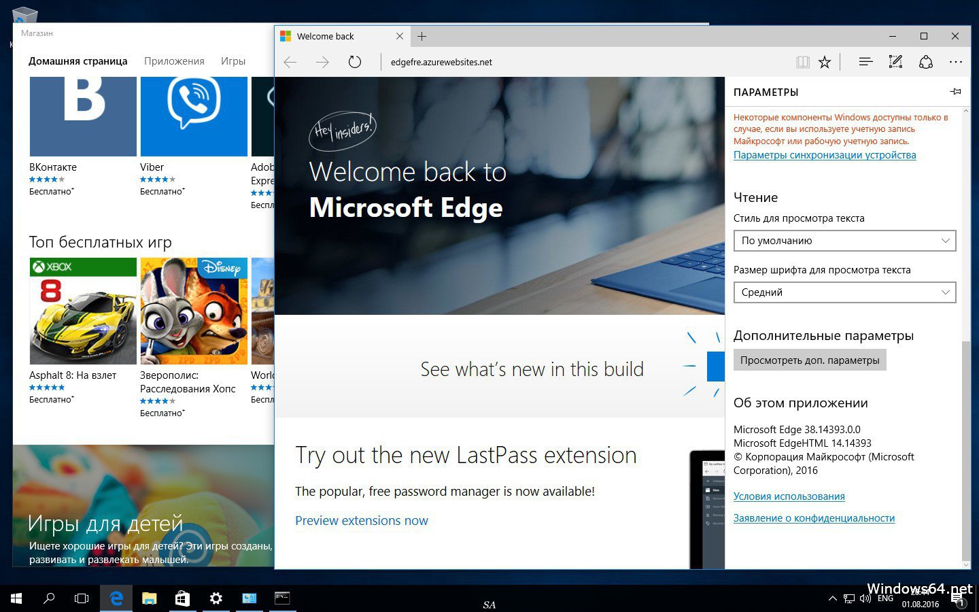Click the command prompt taskbar icon
The width and height of the screenshot is (979, 612).
(282, 598)
